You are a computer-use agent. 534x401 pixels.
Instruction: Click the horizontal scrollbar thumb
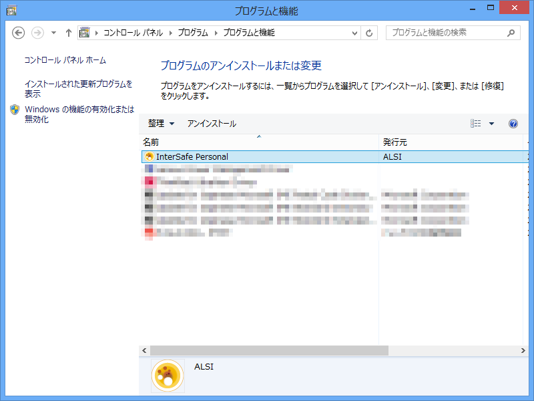(x=269, y=350)
